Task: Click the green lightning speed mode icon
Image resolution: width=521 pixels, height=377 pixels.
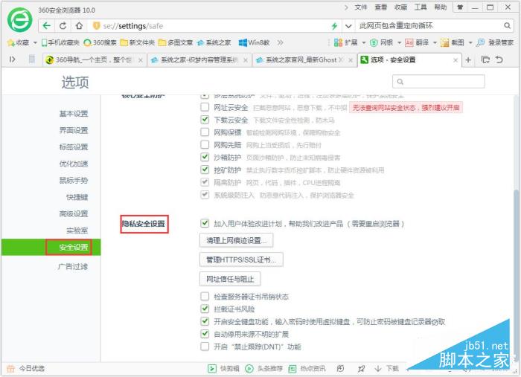Action: pyautogui.click(x=334, y=26)
